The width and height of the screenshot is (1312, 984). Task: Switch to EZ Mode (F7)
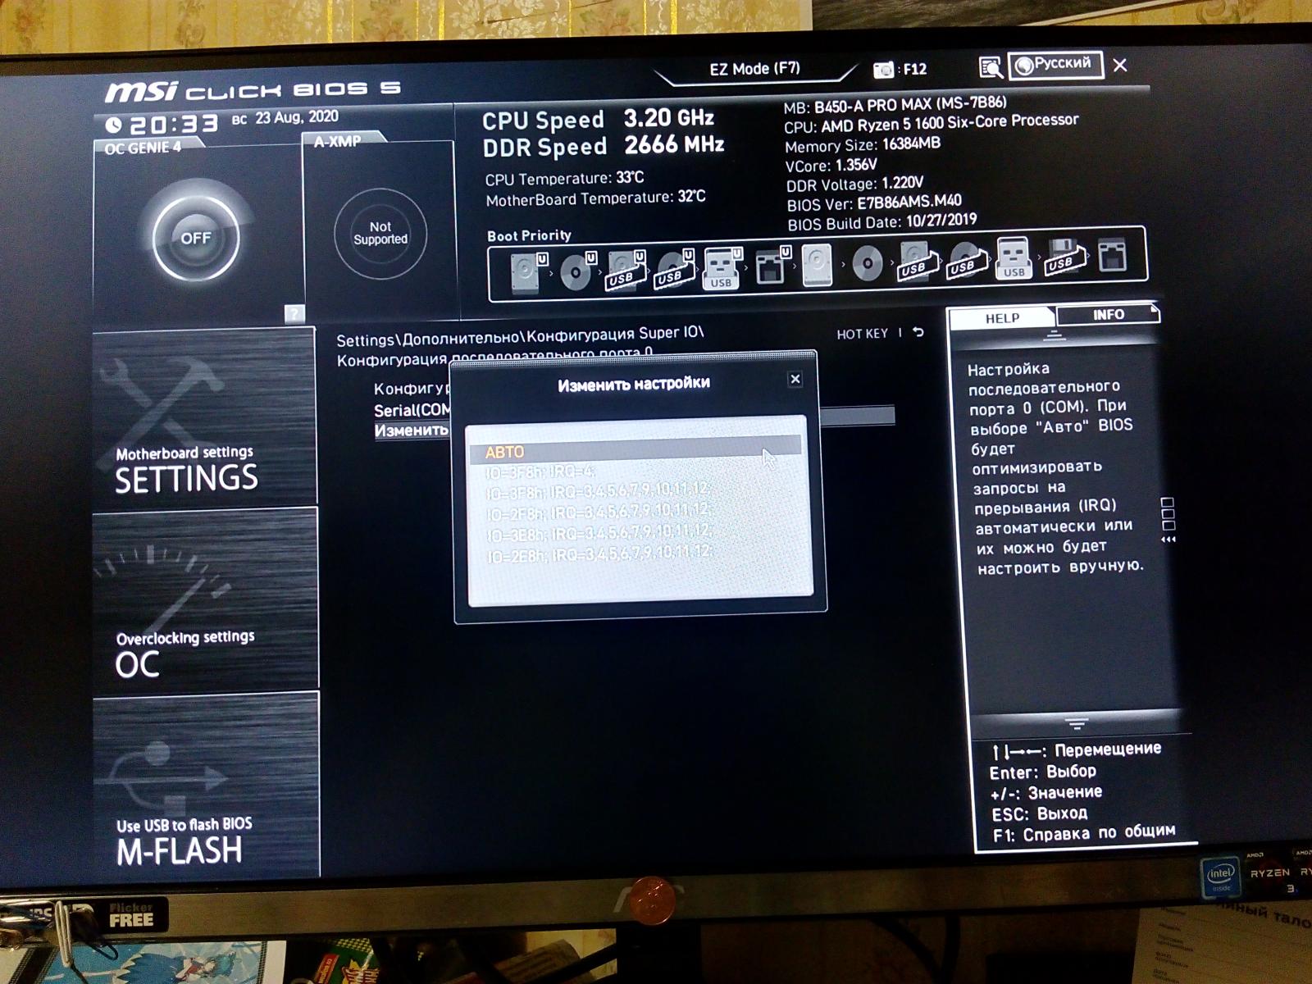(x=754, y=69)
